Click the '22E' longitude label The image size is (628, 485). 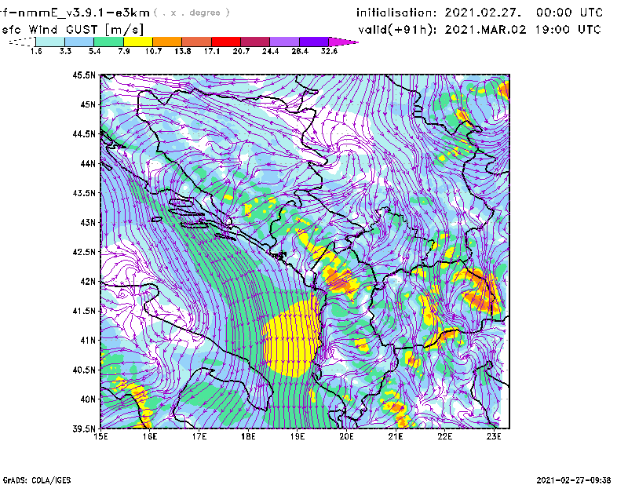[444, 436]
